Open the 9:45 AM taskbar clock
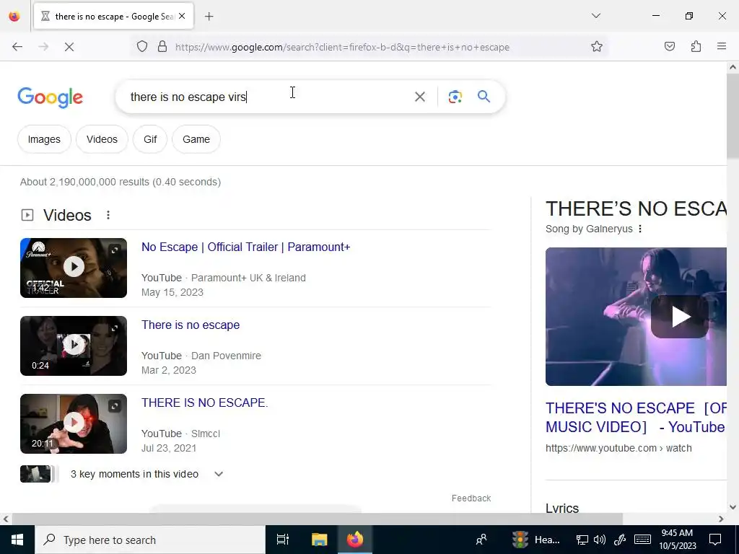The height and width of the screenshot is (554, 739). pos(677,540)
